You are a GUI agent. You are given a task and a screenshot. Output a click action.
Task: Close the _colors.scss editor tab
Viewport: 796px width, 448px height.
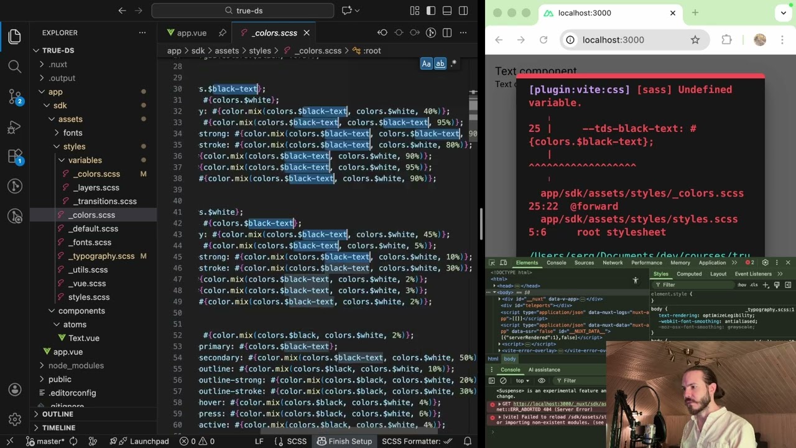coord(307,33)
